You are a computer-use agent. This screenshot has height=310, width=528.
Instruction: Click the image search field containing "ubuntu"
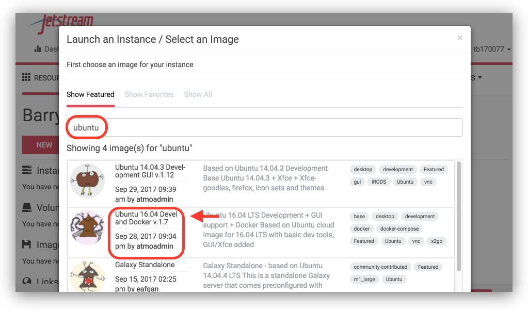pos(264,127)
